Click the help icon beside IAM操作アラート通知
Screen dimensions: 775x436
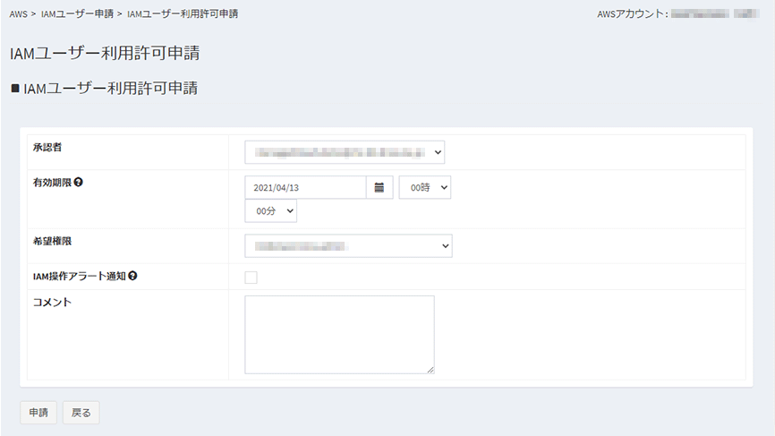(x=132, y=277)
